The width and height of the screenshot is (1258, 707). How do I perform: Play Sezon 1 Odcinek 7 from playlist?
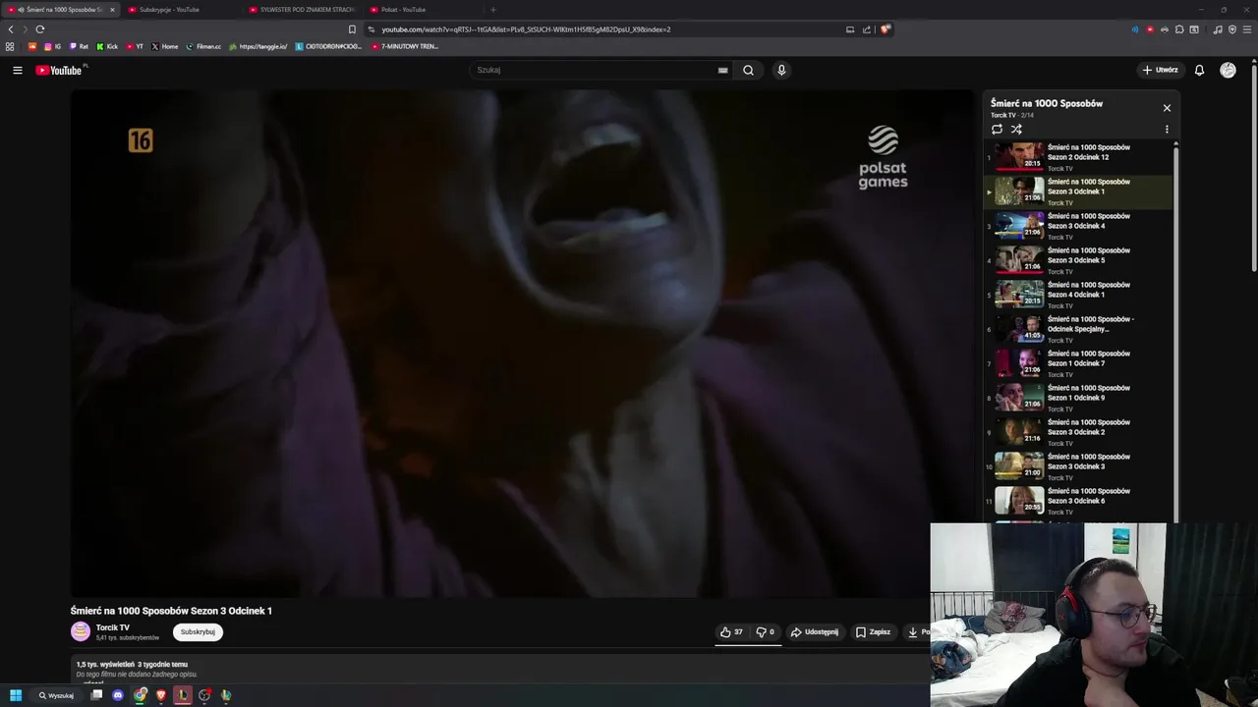(1078, 363)
